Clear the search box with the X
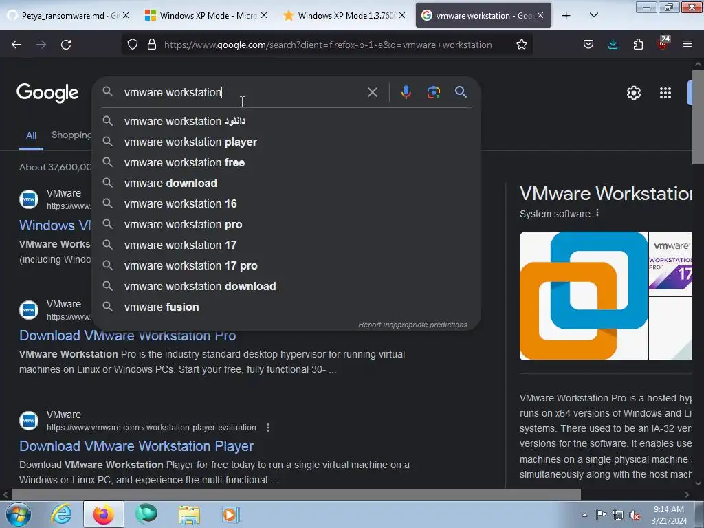Image resolution: width=704 pixels, height=528 pixels. [372, 93]
